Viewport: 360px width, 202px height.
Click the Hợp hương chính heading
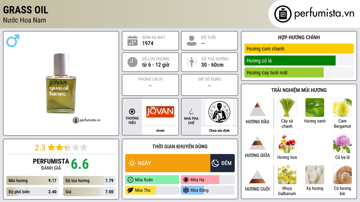[x=299, y=37]
